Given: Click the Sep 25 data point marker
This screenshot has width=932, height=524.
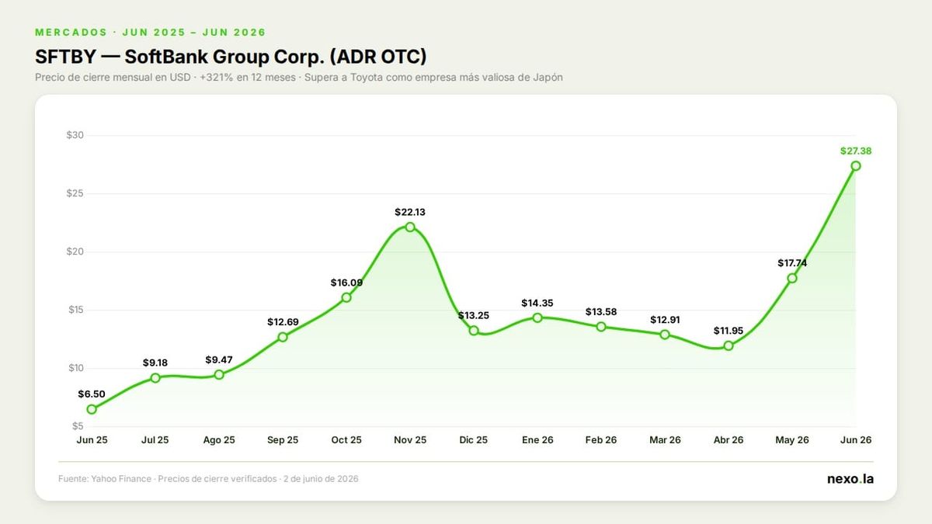Looking at the screenshot, I should pyautogui.click(x=283, y=337).
